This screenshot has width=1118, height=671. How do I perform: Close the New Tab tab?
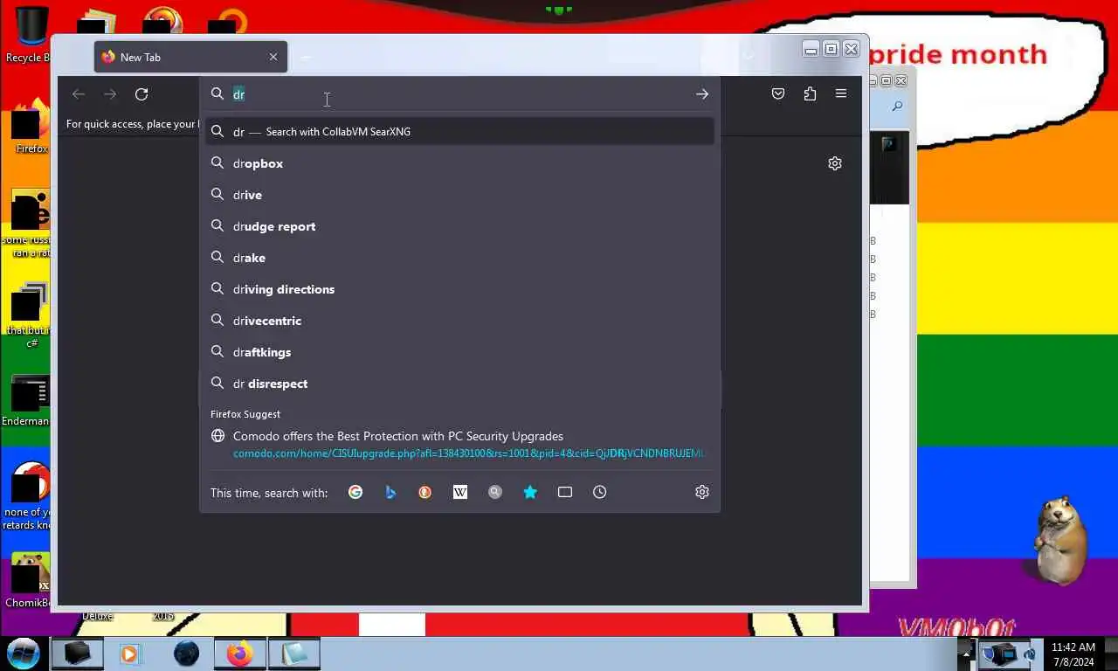pos(273,57)
